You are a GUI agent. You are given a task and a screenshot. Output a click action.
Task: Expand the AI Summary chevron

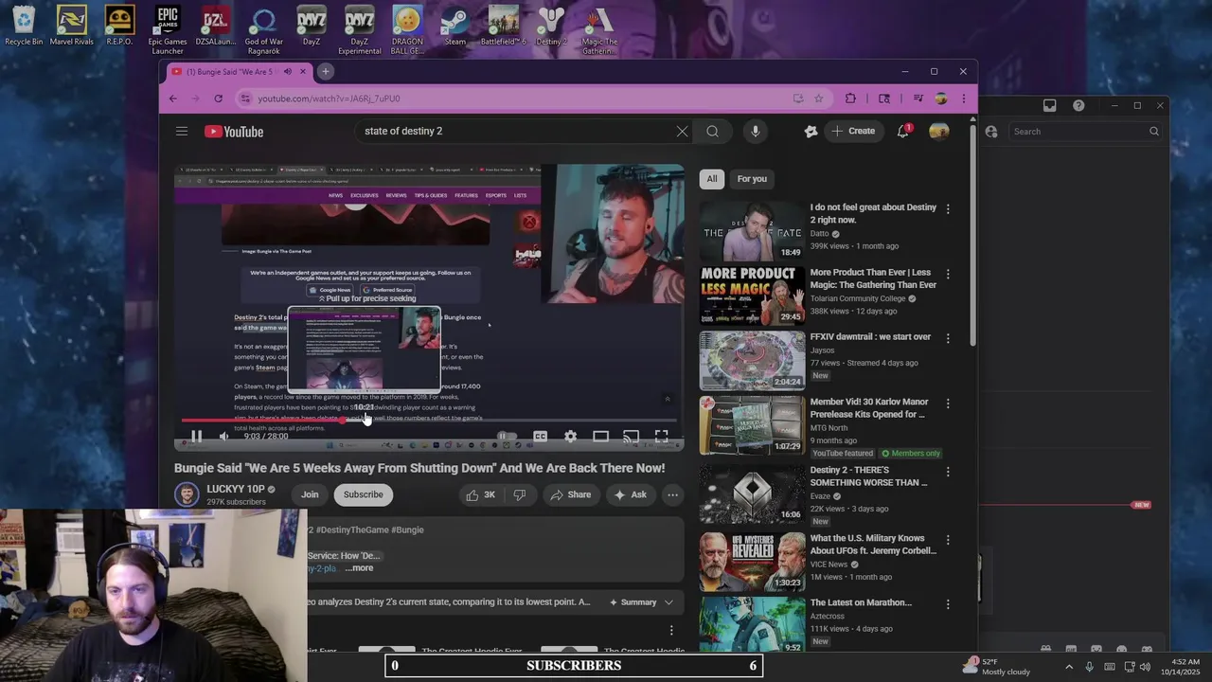tap(668, 602)
